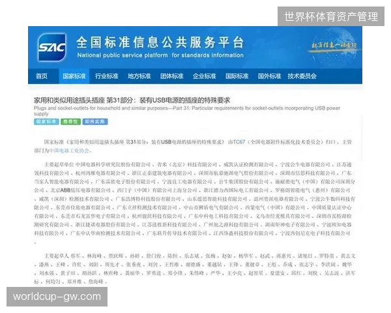
Task: Open the 技术委员会 tab
Action: (x=302, y=76)
